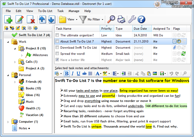Open the Manage menu
The image size is (194, 137).
click(74, 11)
